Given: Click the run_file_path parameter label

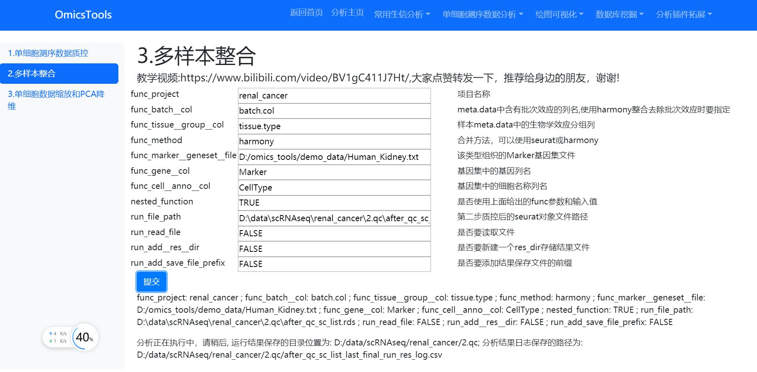Looking at the screenshot, I should (156, 217).
